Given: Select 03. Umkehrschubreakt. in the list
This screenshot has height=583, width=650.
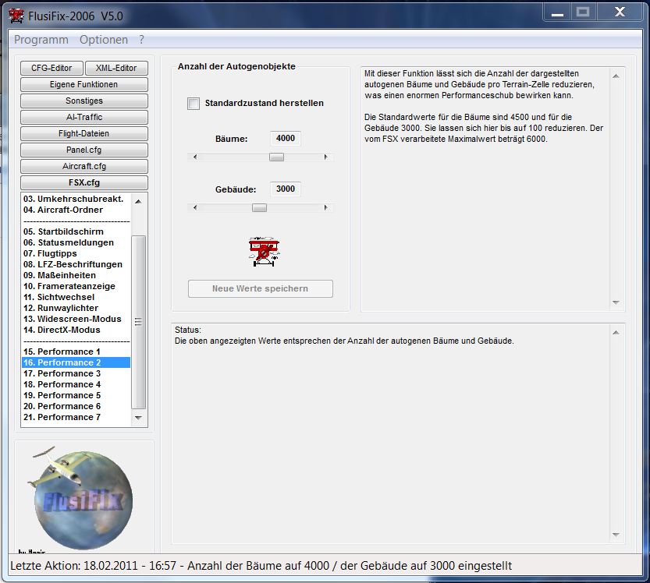Looking at the screenshot, I should (76, 199).
